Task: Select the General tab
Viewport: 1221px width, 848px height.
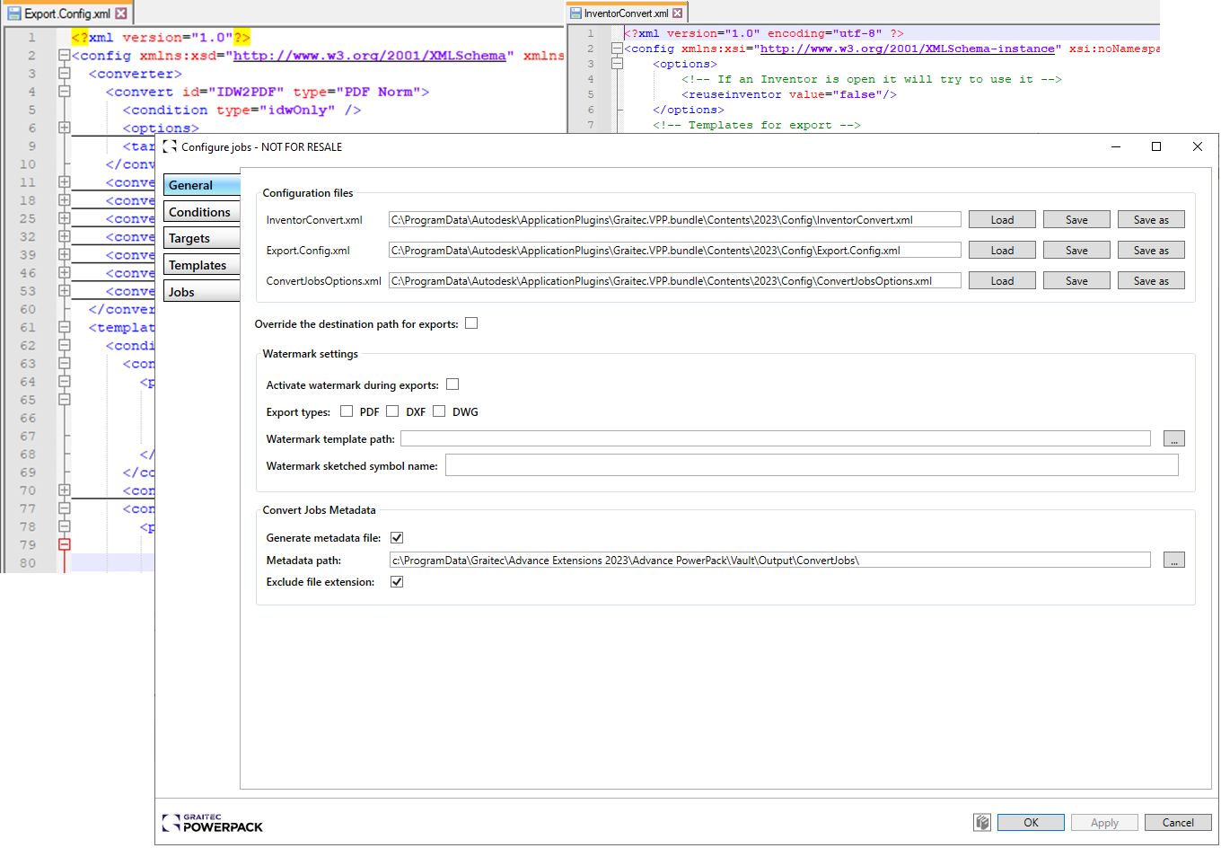Action: tap(202, 185)
